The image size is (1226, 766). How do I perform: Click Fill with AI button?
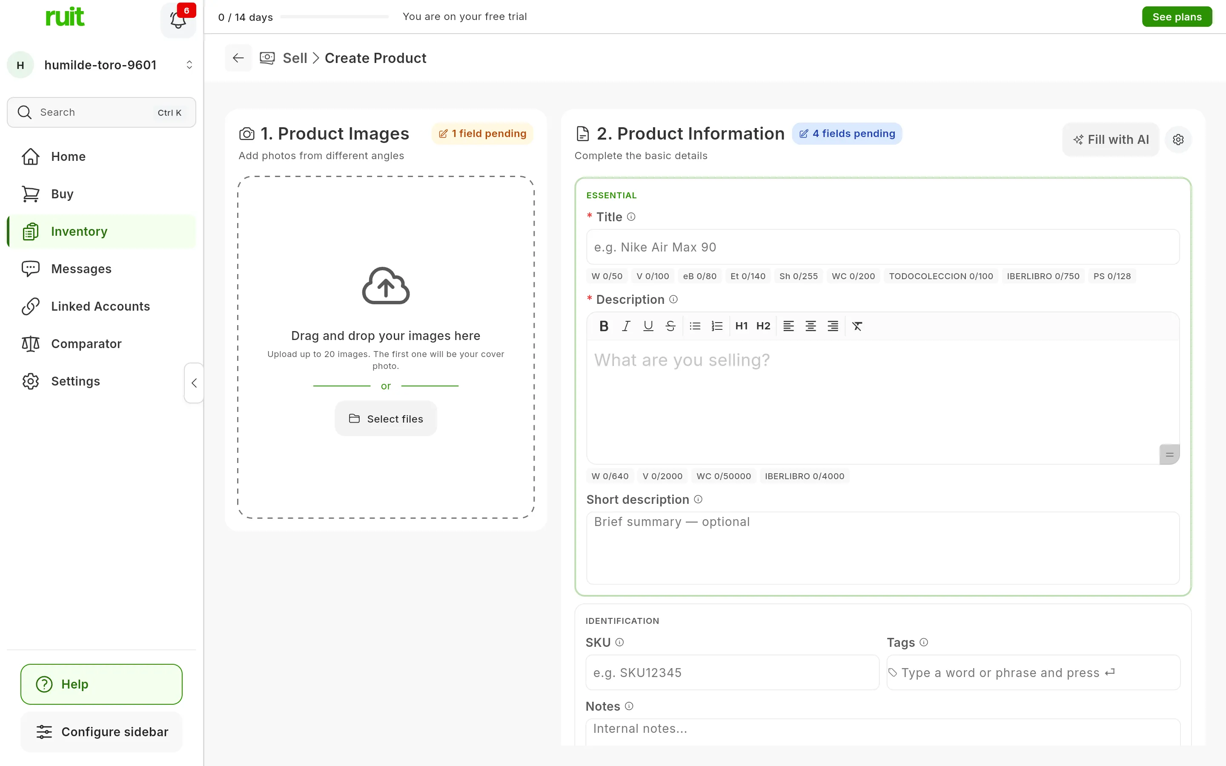(1111, 139)
